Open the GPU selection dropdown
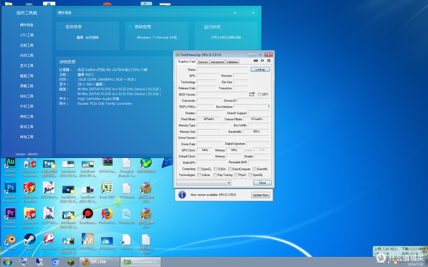Viewport: 428px width, 267px height. point(204,182)
